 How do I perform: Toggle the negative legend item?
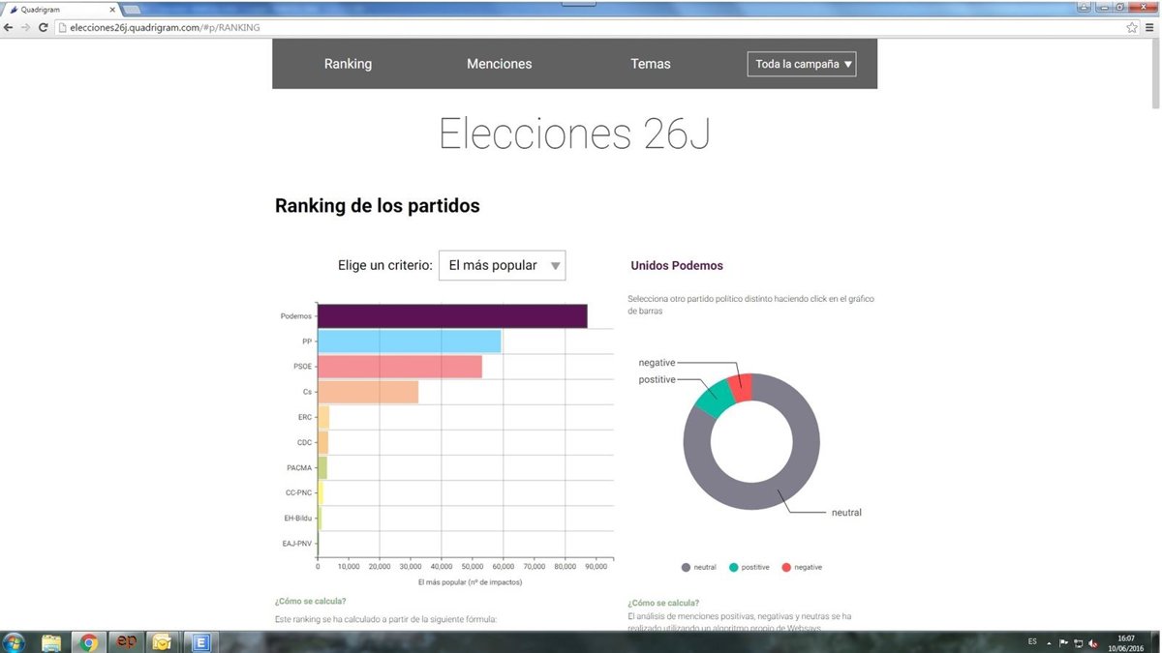[802, 567]
